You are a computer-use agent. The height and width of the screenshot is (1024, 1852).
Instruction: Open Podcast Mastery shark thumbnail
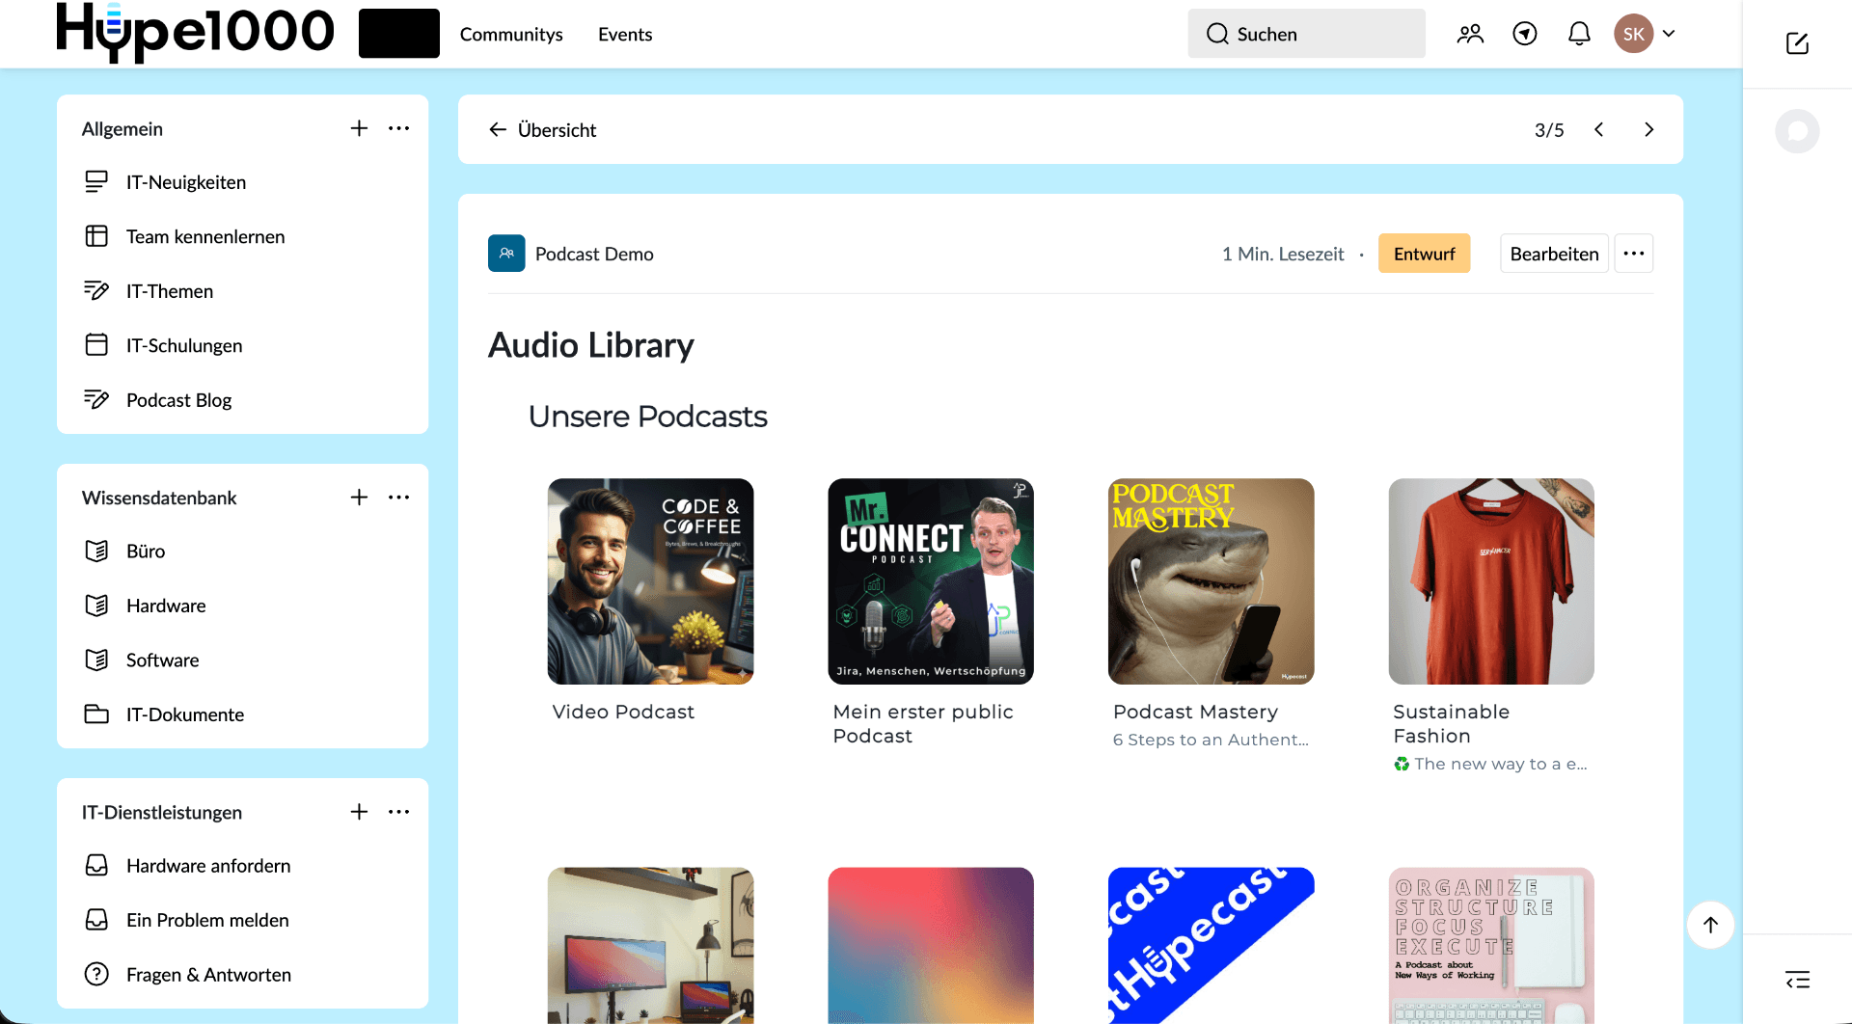coord(1211,581)
